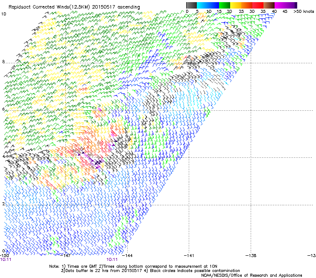Viewport: 316px width, 278px height.
Task: Click the red 30-35 knots legend swatch
Action: tap(258, 5)
